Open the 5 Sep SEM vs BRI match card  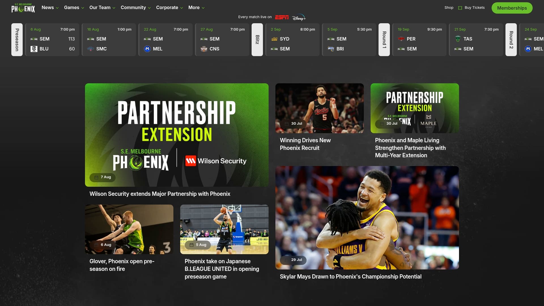[349, 40]
